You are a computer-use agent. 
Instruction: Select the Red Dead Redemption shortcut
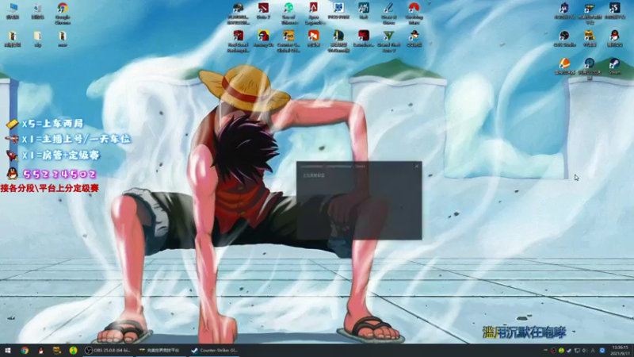coord(239,41)
